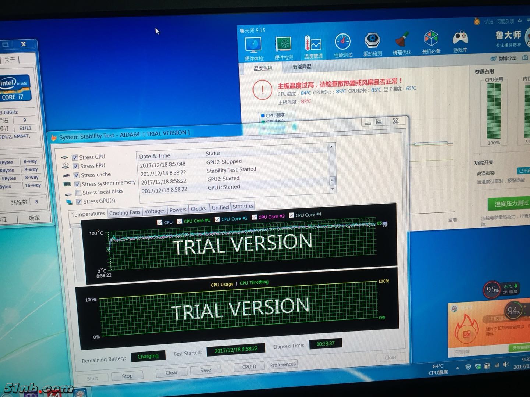Switch to the Clocks tab
Image resolution: width=530 pixels, height=397 pixels.
198,209
